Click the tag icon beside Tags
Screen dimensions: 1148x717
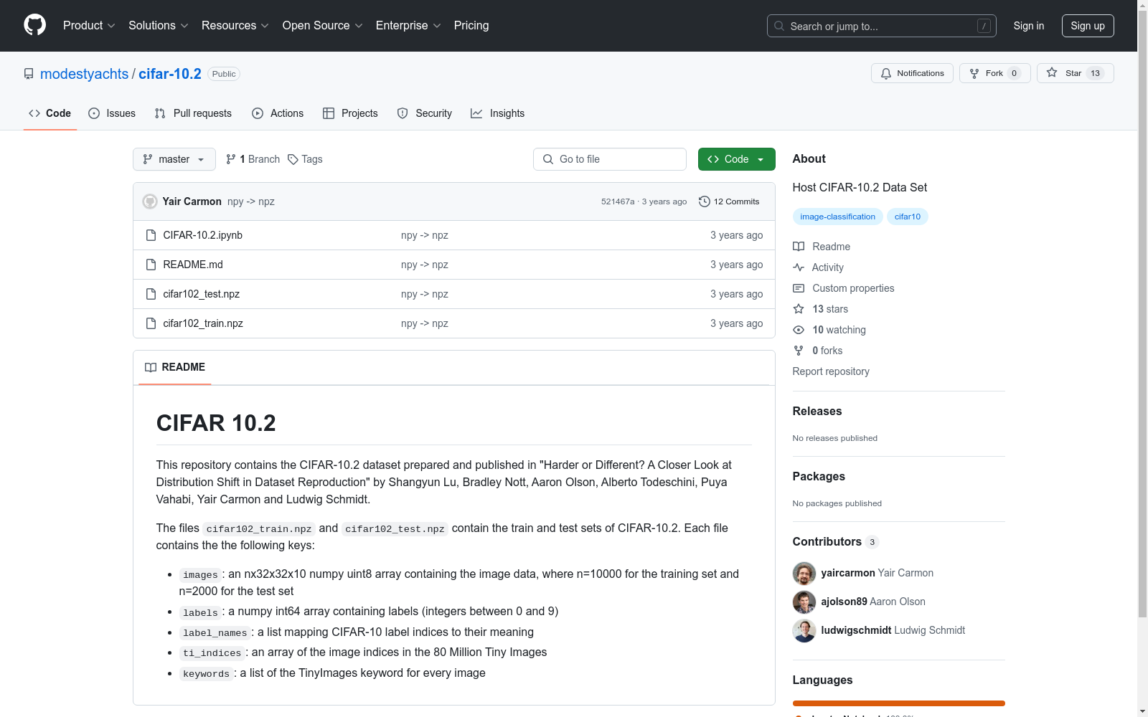(x=293, y=159)
